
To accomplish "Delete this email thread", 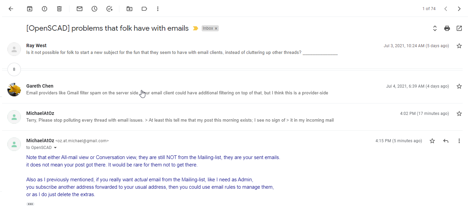I will point(59,9).
